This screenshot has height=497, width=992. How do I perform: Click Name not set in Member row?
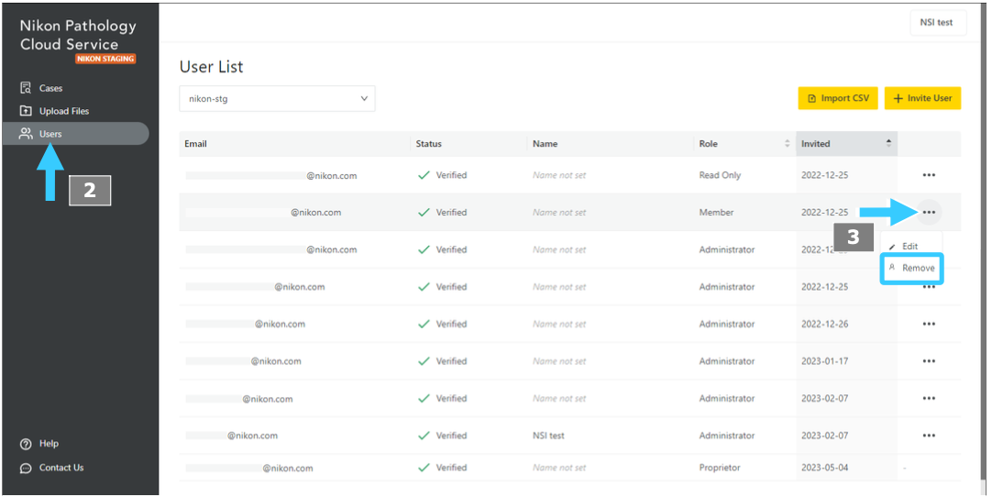point(559,212)
